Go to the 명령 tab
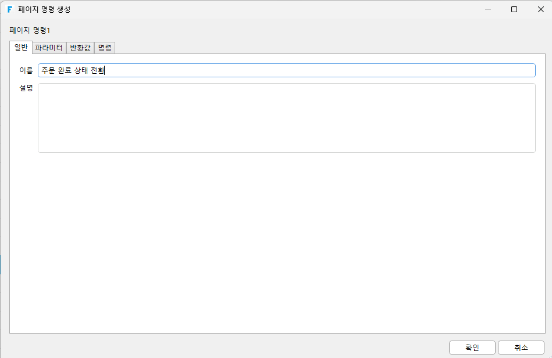This screenshot has width=552, height=358. (x=105, y=48)
